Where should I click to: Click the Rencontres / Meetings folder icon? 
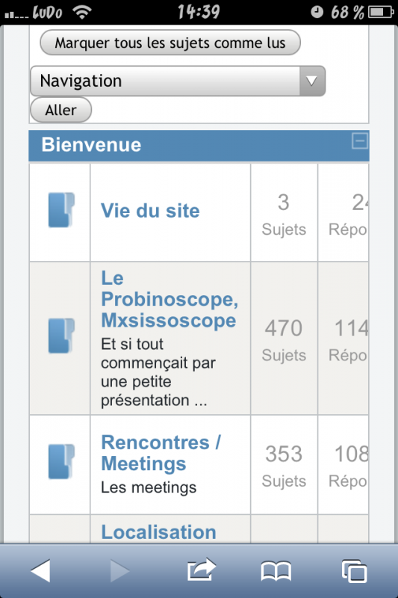61,461
